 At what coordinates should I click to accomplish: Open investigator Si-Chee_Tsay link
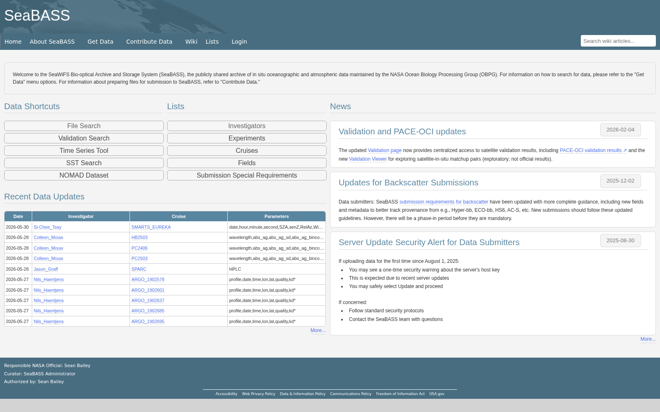(x=47, y=227)
